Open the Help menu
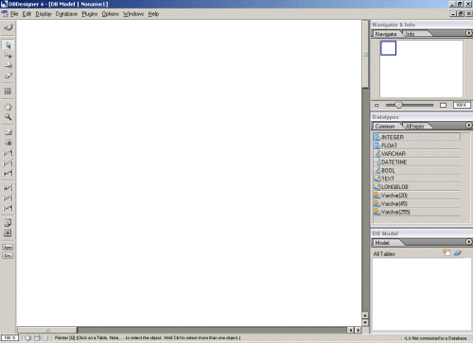Screen dimensions: 473x343 153,14
